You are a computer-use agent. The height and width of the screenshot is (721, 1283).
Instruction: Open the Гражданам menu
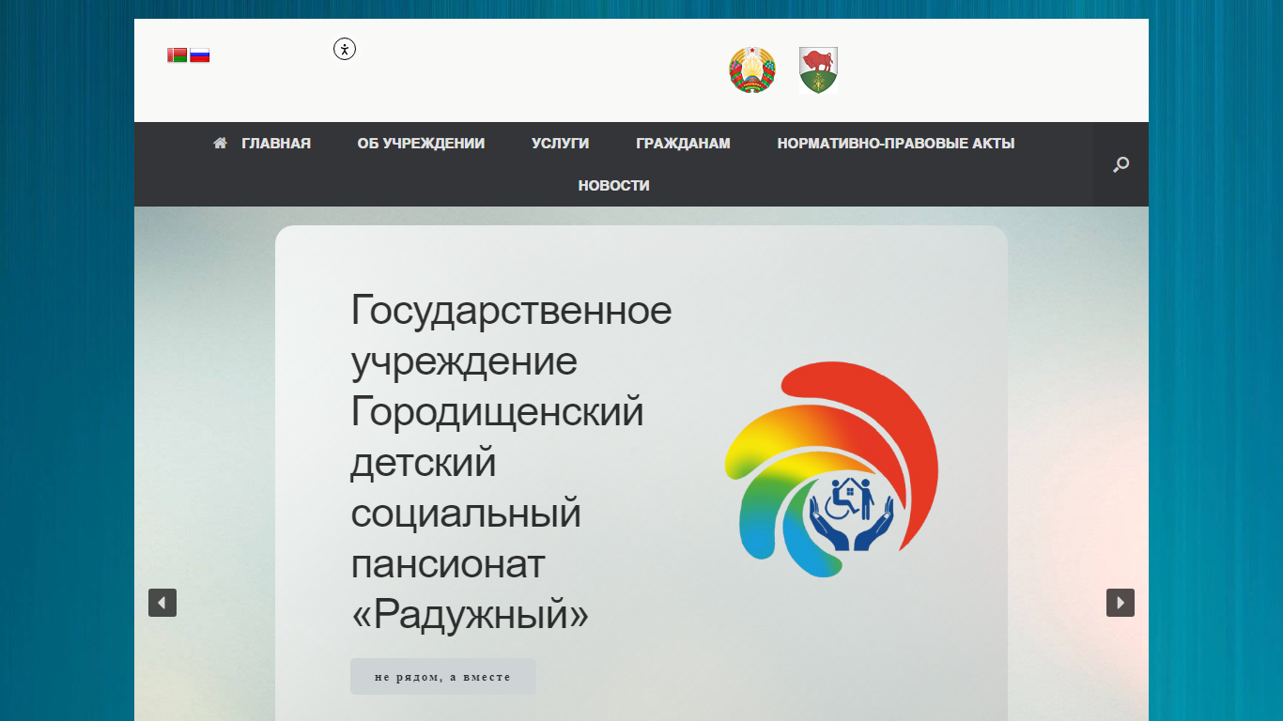point(683,144)
